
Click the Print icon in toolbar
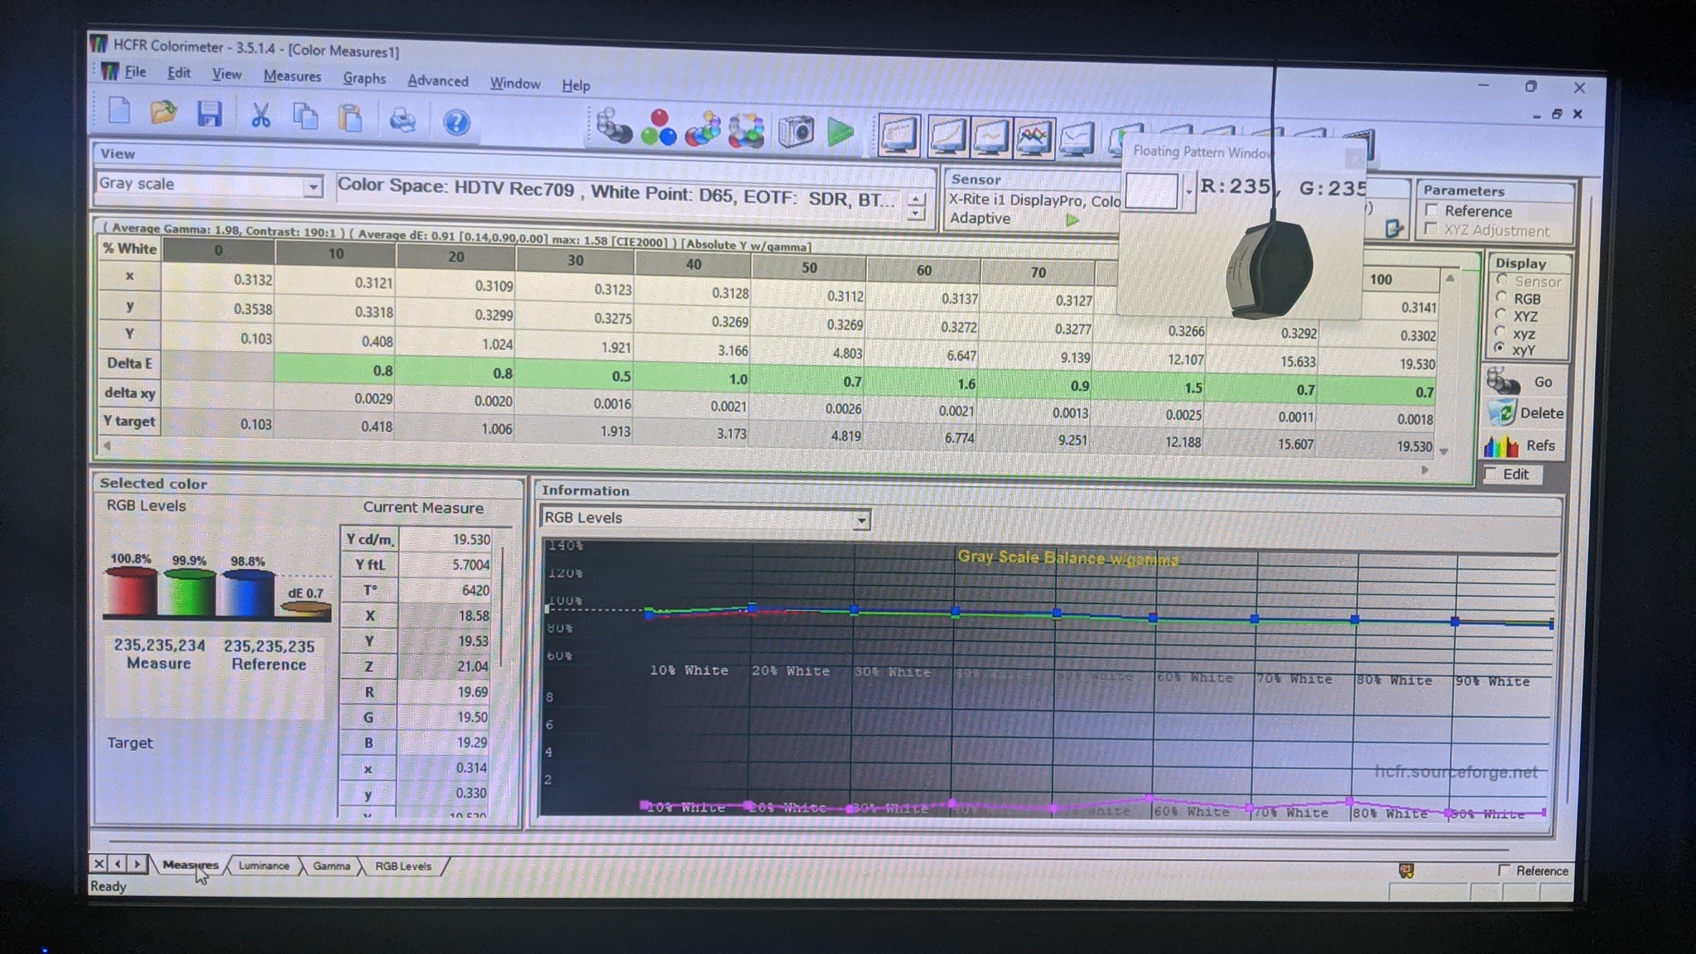[x=403, y=121]
